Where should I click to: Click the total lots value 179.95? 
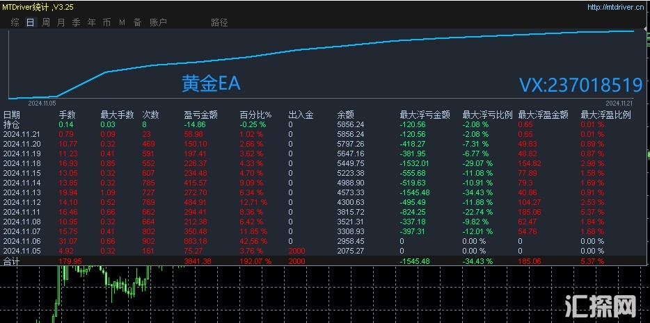[x=70, y=261]
